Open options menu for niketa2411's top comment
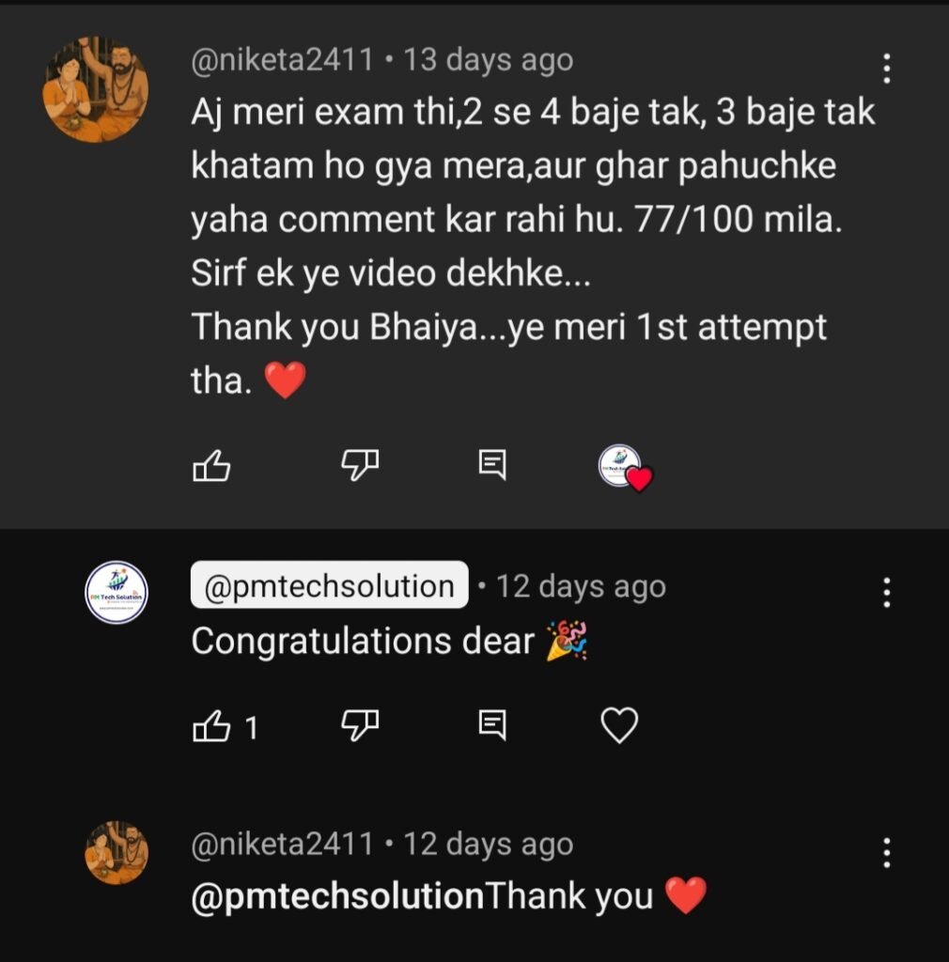The image size is (949, 962). (886, 68)
